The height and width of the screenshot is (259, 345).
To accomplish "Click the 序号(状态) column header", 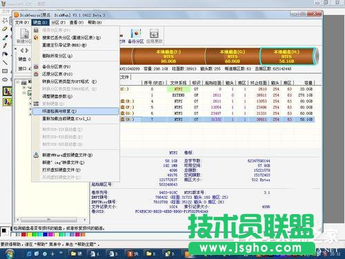I will pos(154,83).
